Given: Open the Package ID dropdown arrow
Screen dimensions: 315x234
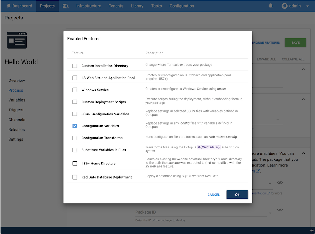Looking at the screenshot, I should tap(270, 214).
